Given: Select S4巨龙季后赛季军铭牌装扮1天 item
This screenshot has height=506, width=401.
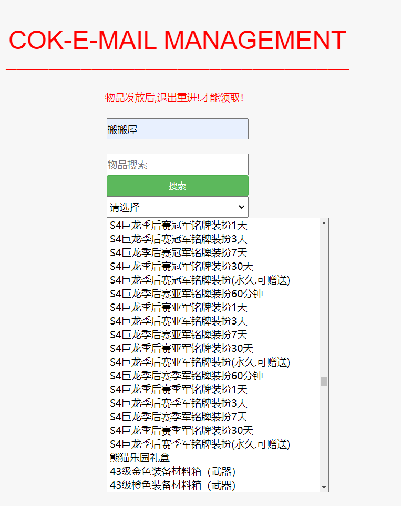Looking at the screenshot, I should click(x=179, y=390).
